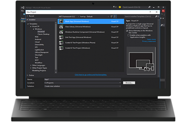
Task: Click the Quick Launch search magnifier icon
Action: pos(149,7)
